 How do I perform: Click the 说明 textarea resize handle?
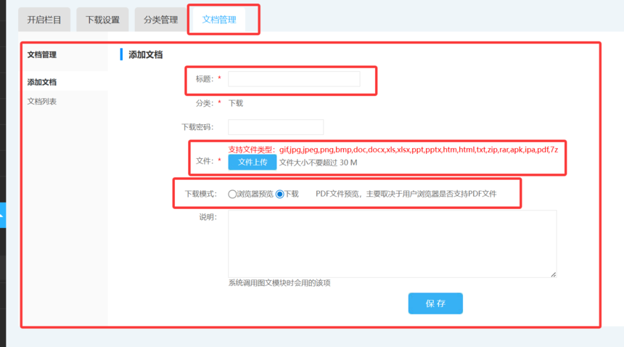click(553, 274)
